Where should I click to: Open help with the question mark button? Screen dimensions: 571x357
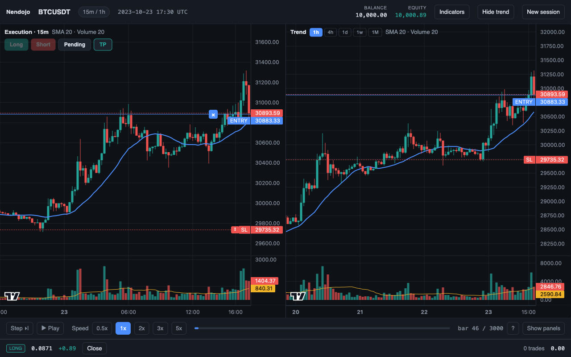513,328
